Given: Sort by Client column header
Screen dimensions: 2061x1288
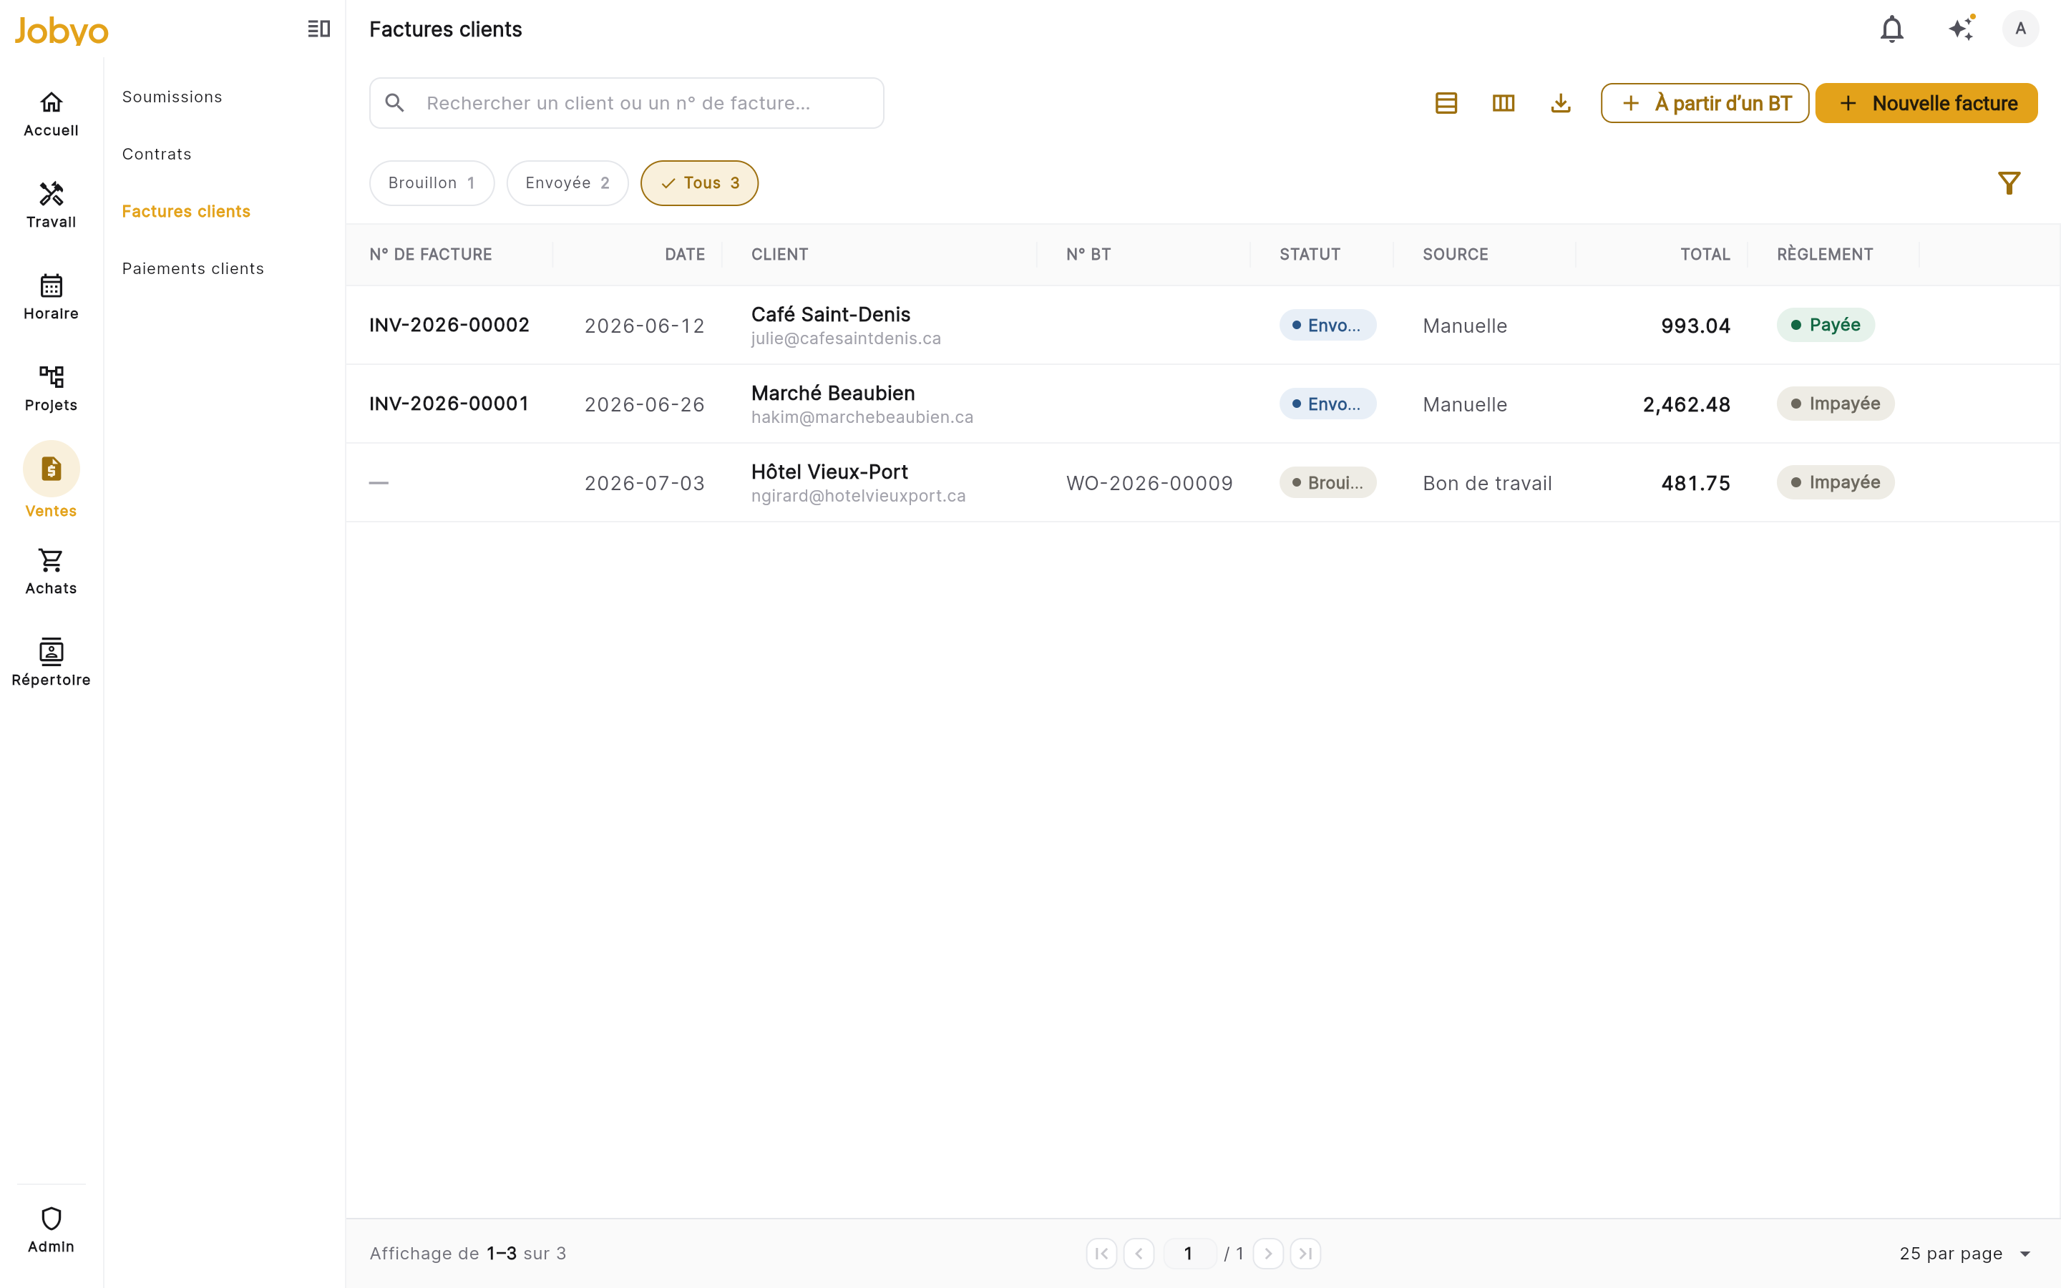Looking at the screenshot, I should point(779,255).
